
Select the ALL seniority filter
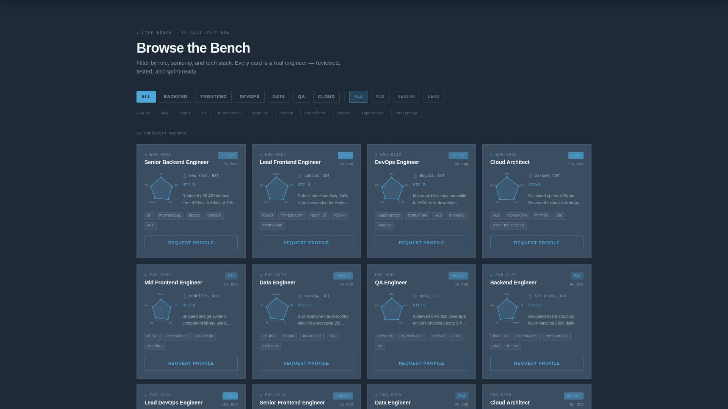358,97
